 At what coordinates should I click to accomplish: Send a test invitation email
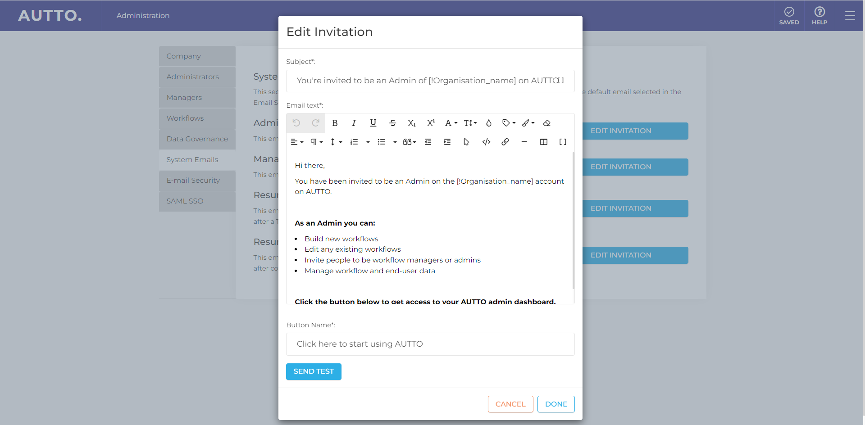tap(313, 371)
